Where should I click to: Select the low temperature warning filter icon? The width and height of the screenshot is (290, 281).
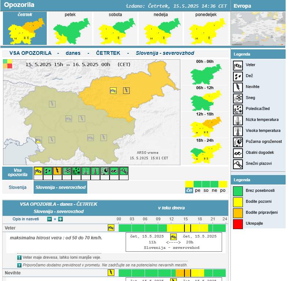[86, 171]
